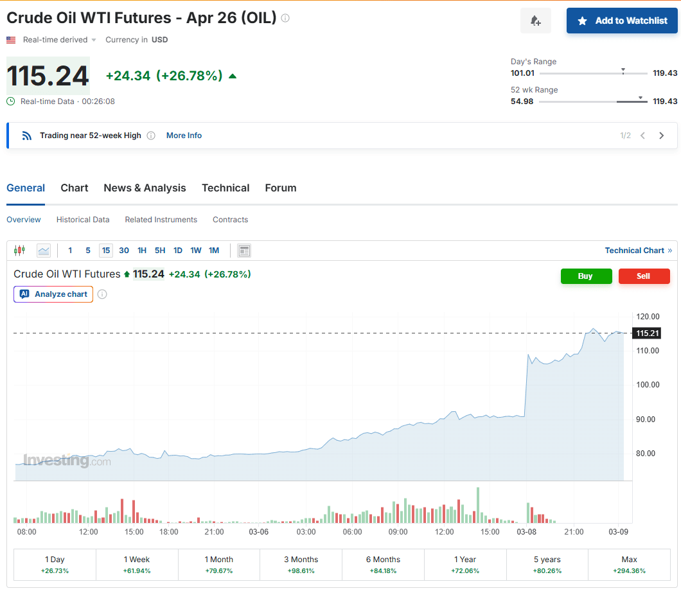Open the News & Analysis tab
681x593 pixels.
(145, 188)
